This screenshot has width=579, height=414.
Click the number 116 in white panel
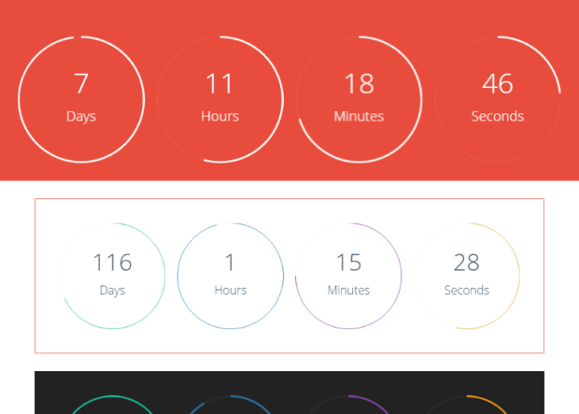[112, 263]
